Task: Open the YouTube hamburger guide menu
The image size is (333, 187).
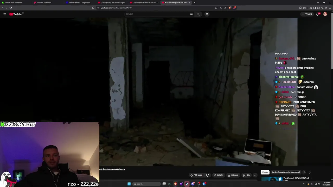Action: 5,14
